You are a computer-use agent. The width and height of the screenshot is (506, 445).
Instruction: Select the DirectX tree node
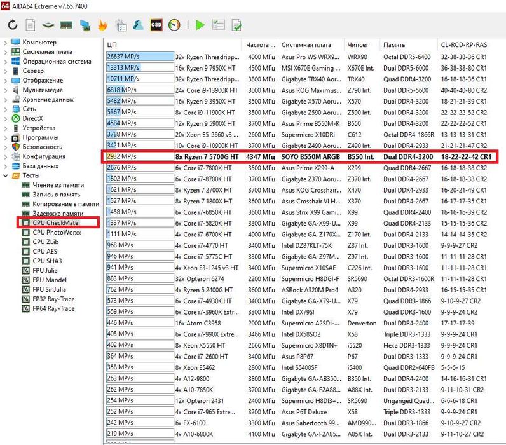click(32, 118)
